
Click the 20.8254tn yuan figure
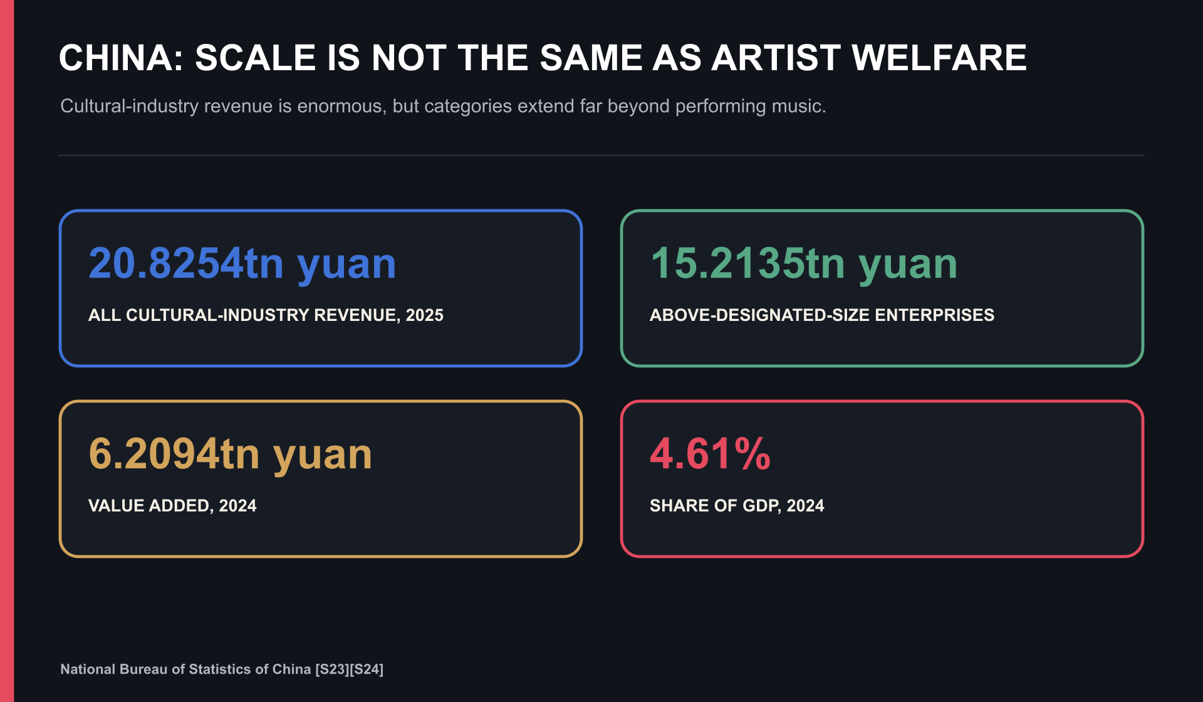coord(242,263)
